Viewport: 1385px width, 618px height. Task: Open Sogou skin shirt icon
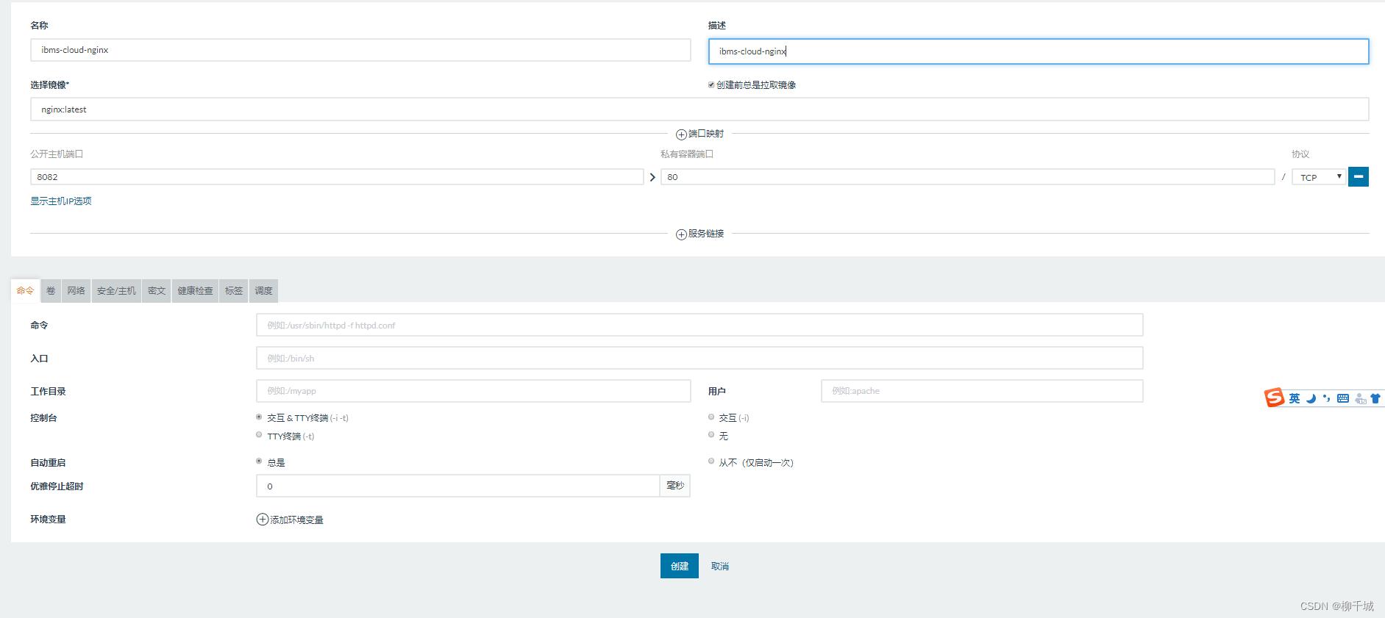(x=1375, y=398)
